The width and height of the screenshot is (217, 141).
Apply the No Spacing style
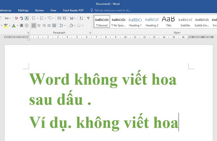pyautogui.click(x=118, y=22)
